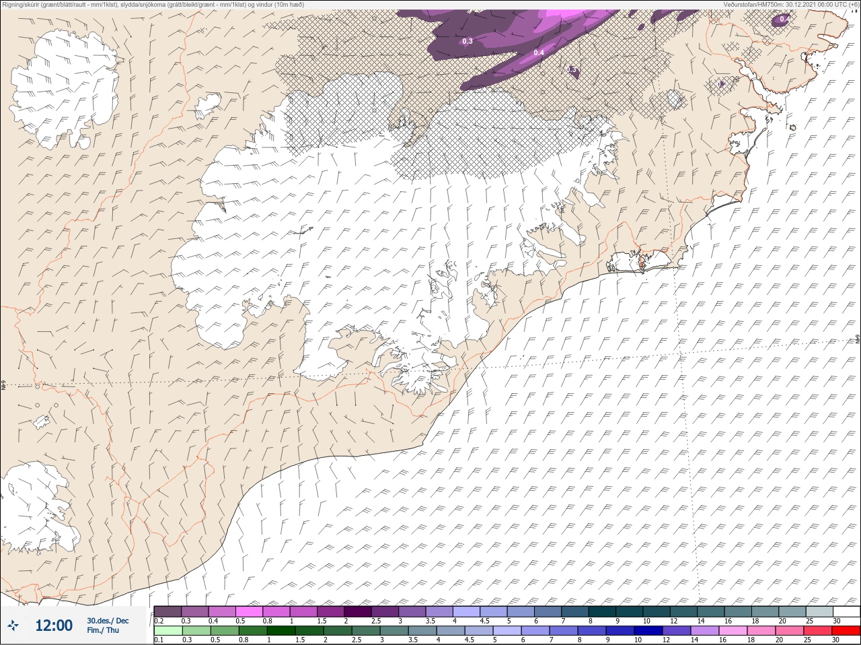Pick the top legend dark purple swatch between 2 and 2.5
The height and width of the screenshot is (645, 861).
coord(358,611)
